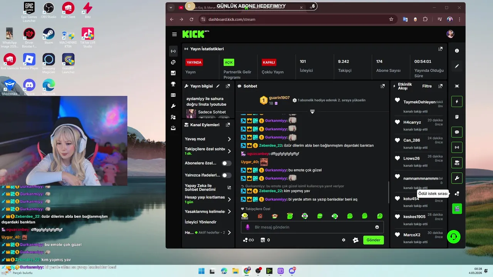The width and height of the screenshot is (493, 277).
Task: Click the Bir mesaj gönderin input field
Action: click(x=312, y=227)
